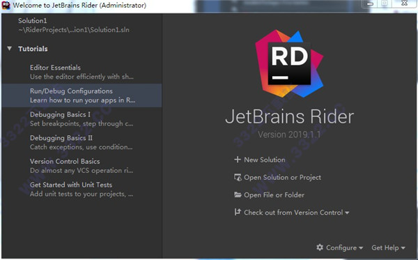Select the Version Control Basics tutorial
The image size is (418, 260).
click(82, 166)
